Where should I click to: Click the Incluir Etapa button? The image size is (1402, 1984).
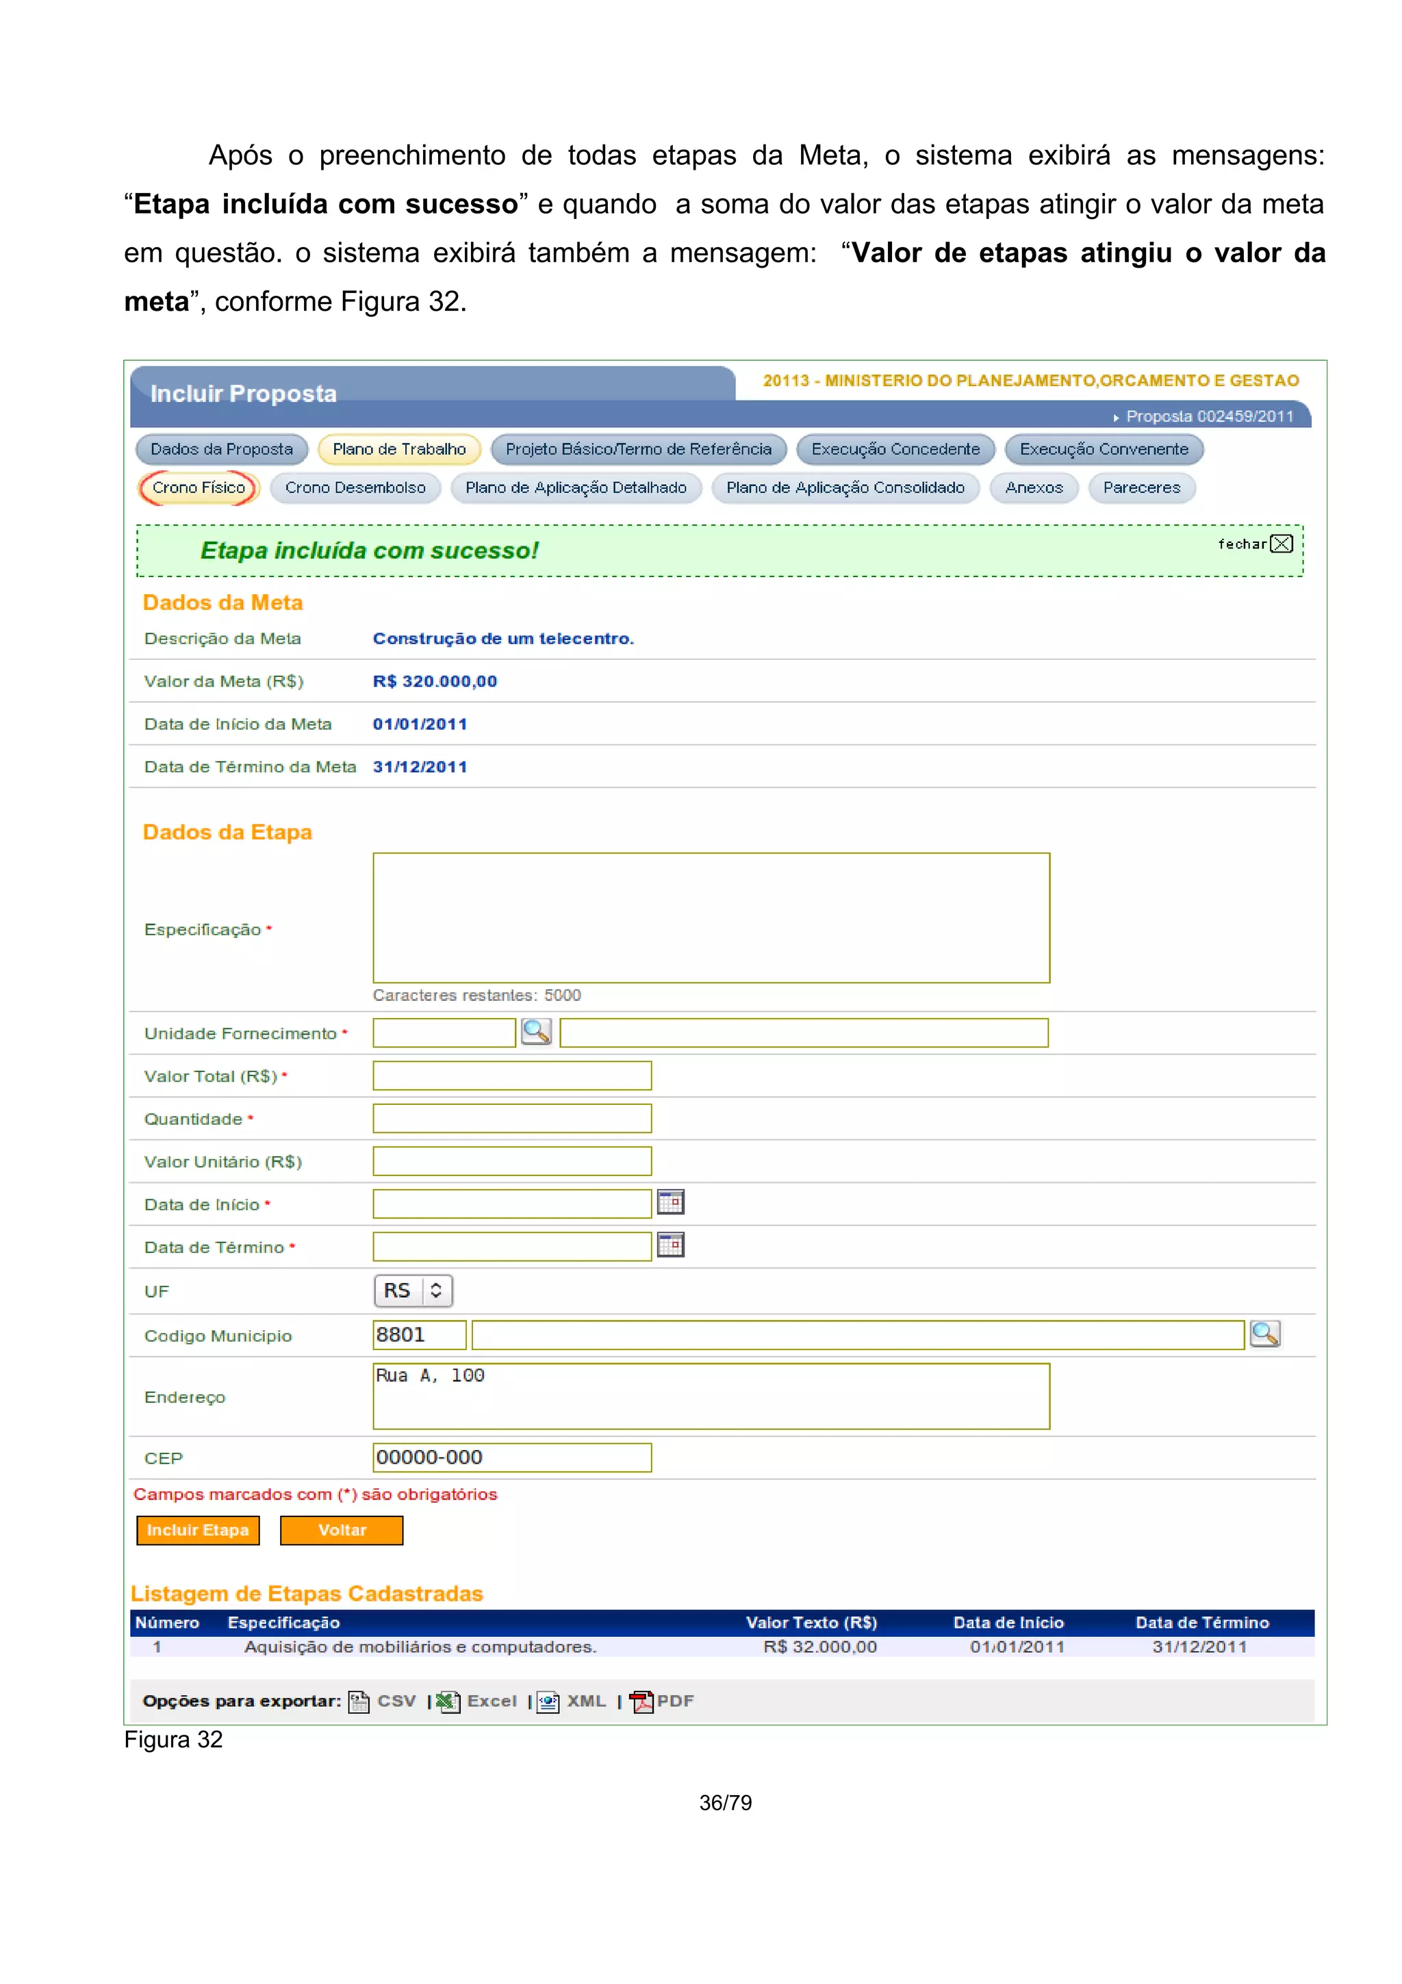tap(198, 1530)
